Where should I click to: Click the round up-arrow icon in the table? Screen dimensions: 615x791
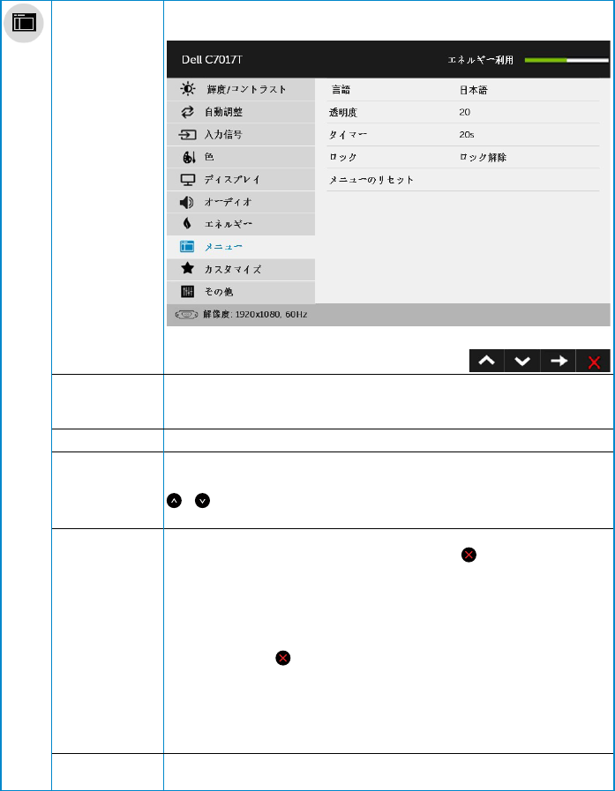click(x=174, y=500)
